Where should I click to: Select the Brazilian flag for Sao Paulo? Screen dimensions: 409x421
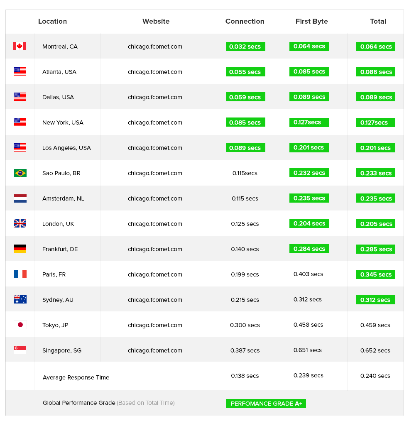point(20,173)
